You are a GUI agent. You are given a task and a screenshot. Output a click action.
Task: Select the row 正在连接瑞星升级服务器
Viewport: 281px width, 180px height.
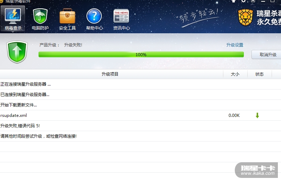pos(140,84)
